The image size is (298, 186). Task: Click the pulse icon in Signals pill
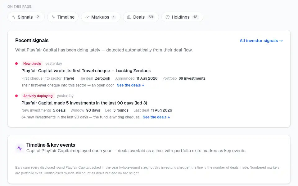(x=14, y=17)
